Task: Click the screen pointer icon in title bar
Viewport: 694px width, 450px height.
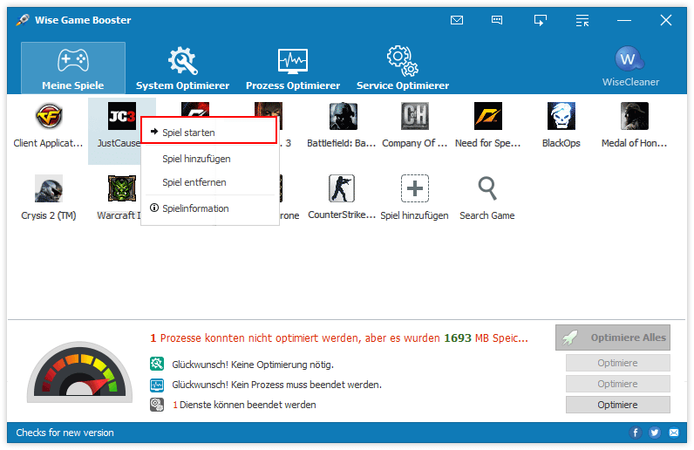Action: [x=540, y=20]
